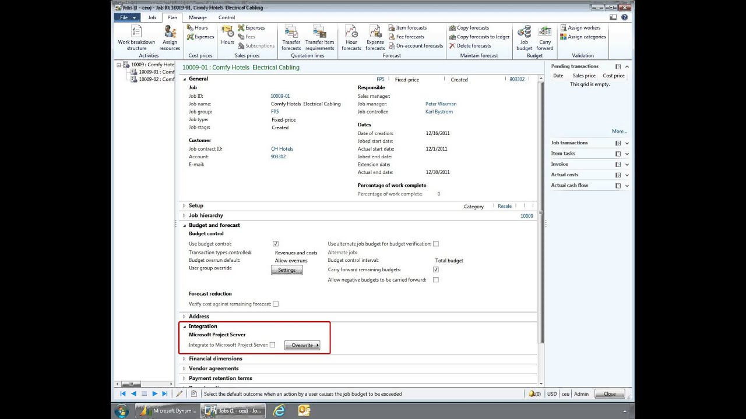Expand the Actual cash flow factbox
746x419 pixels.
pyautogui.click(x=627, y=186)
